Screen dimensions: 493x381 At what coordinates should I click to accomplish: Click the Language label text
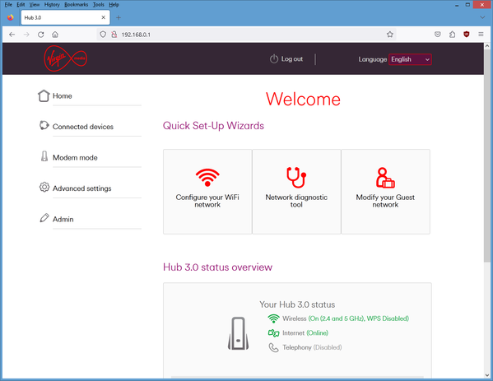pos(373,59)
